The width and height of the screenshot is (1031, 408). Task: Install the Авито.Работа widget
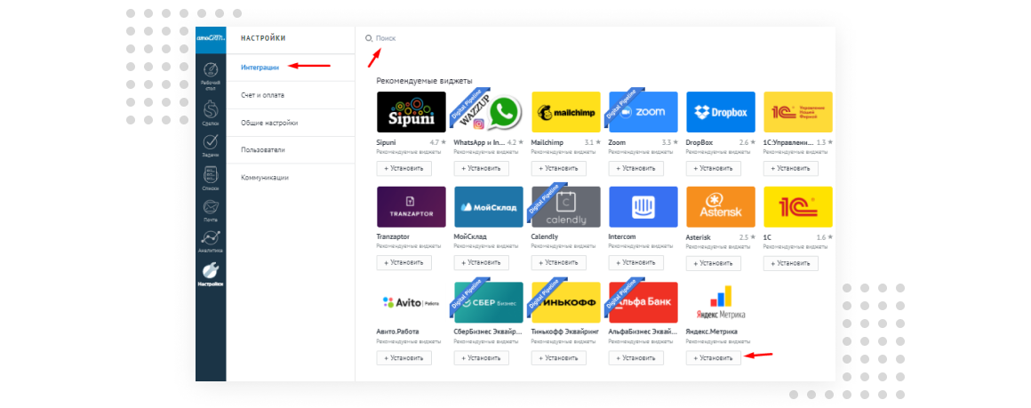pyautogui.click(x=404, y=358)
